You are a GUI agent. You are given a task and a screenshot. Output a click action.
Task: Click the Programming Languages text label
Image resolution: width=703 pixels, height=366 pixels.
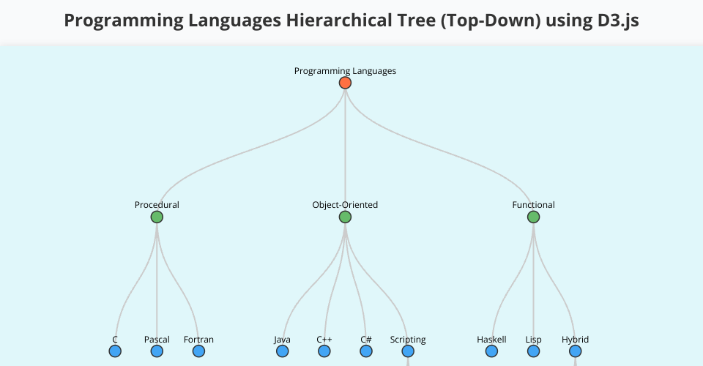tap(345, 71)
